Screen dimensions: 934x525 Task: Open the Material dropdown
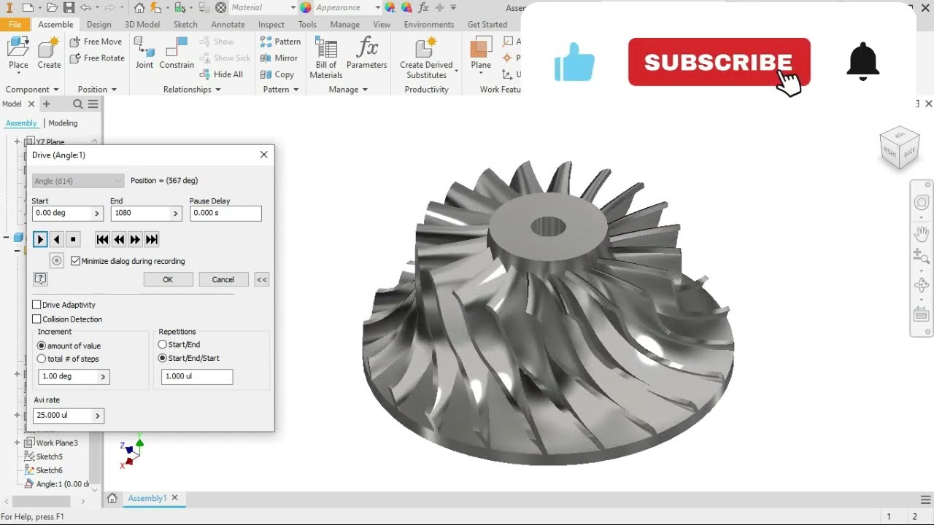point(263,7)
